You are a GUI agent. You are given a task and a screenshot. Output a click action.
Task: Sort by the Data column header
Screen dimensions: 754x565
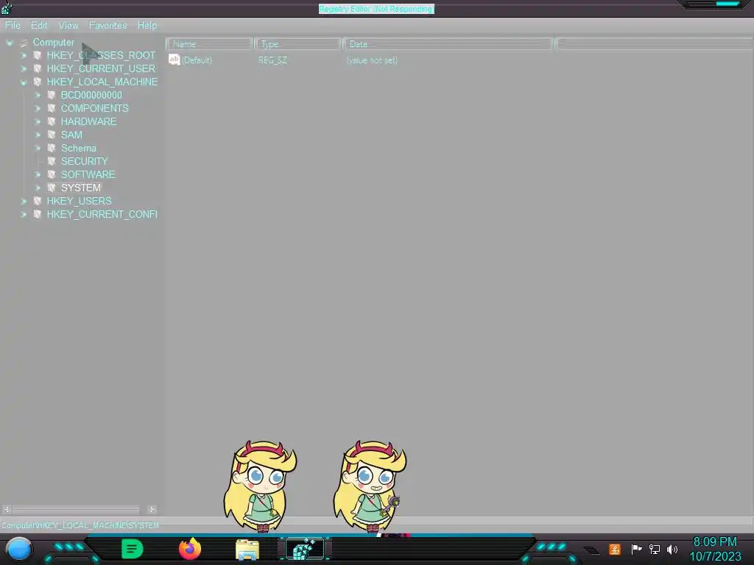tap(448, 44)
